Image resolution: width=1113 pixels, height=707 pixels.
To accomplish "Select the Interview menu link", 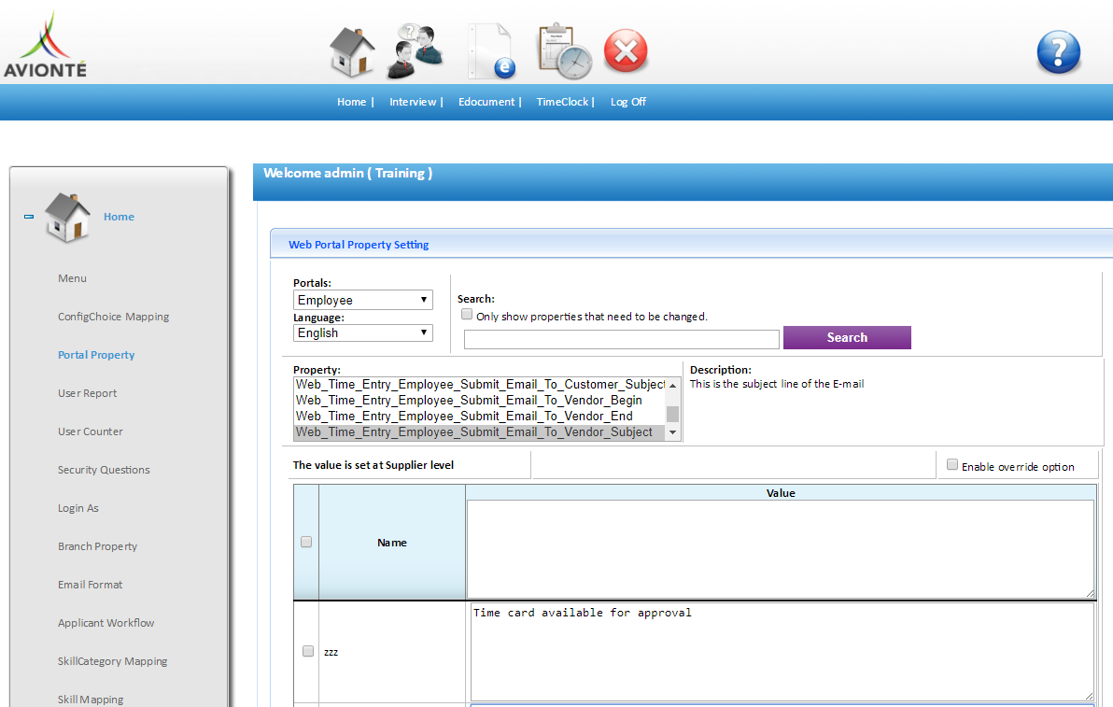I will (x=413, y=102).
